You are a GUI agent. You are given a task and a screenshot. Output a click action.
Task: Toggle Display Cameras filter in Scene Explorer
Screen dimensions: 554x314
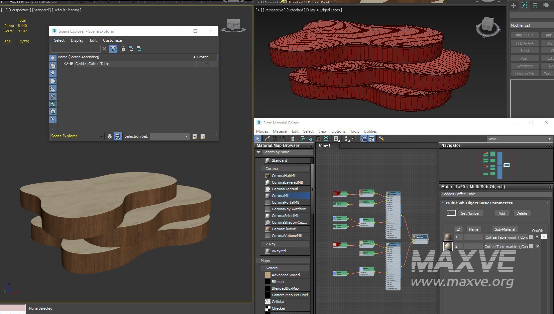click(53, 81)
